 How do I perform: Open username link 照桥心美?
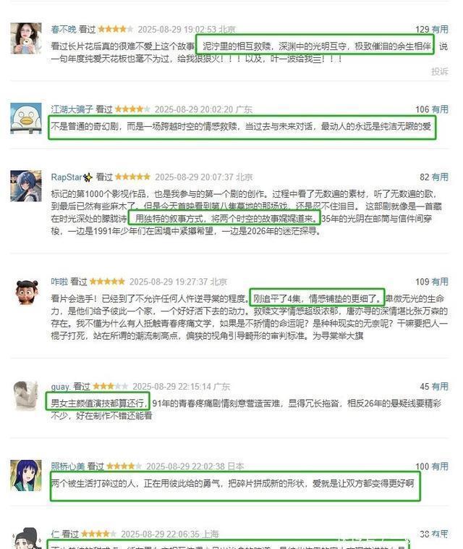click(68, 466)
